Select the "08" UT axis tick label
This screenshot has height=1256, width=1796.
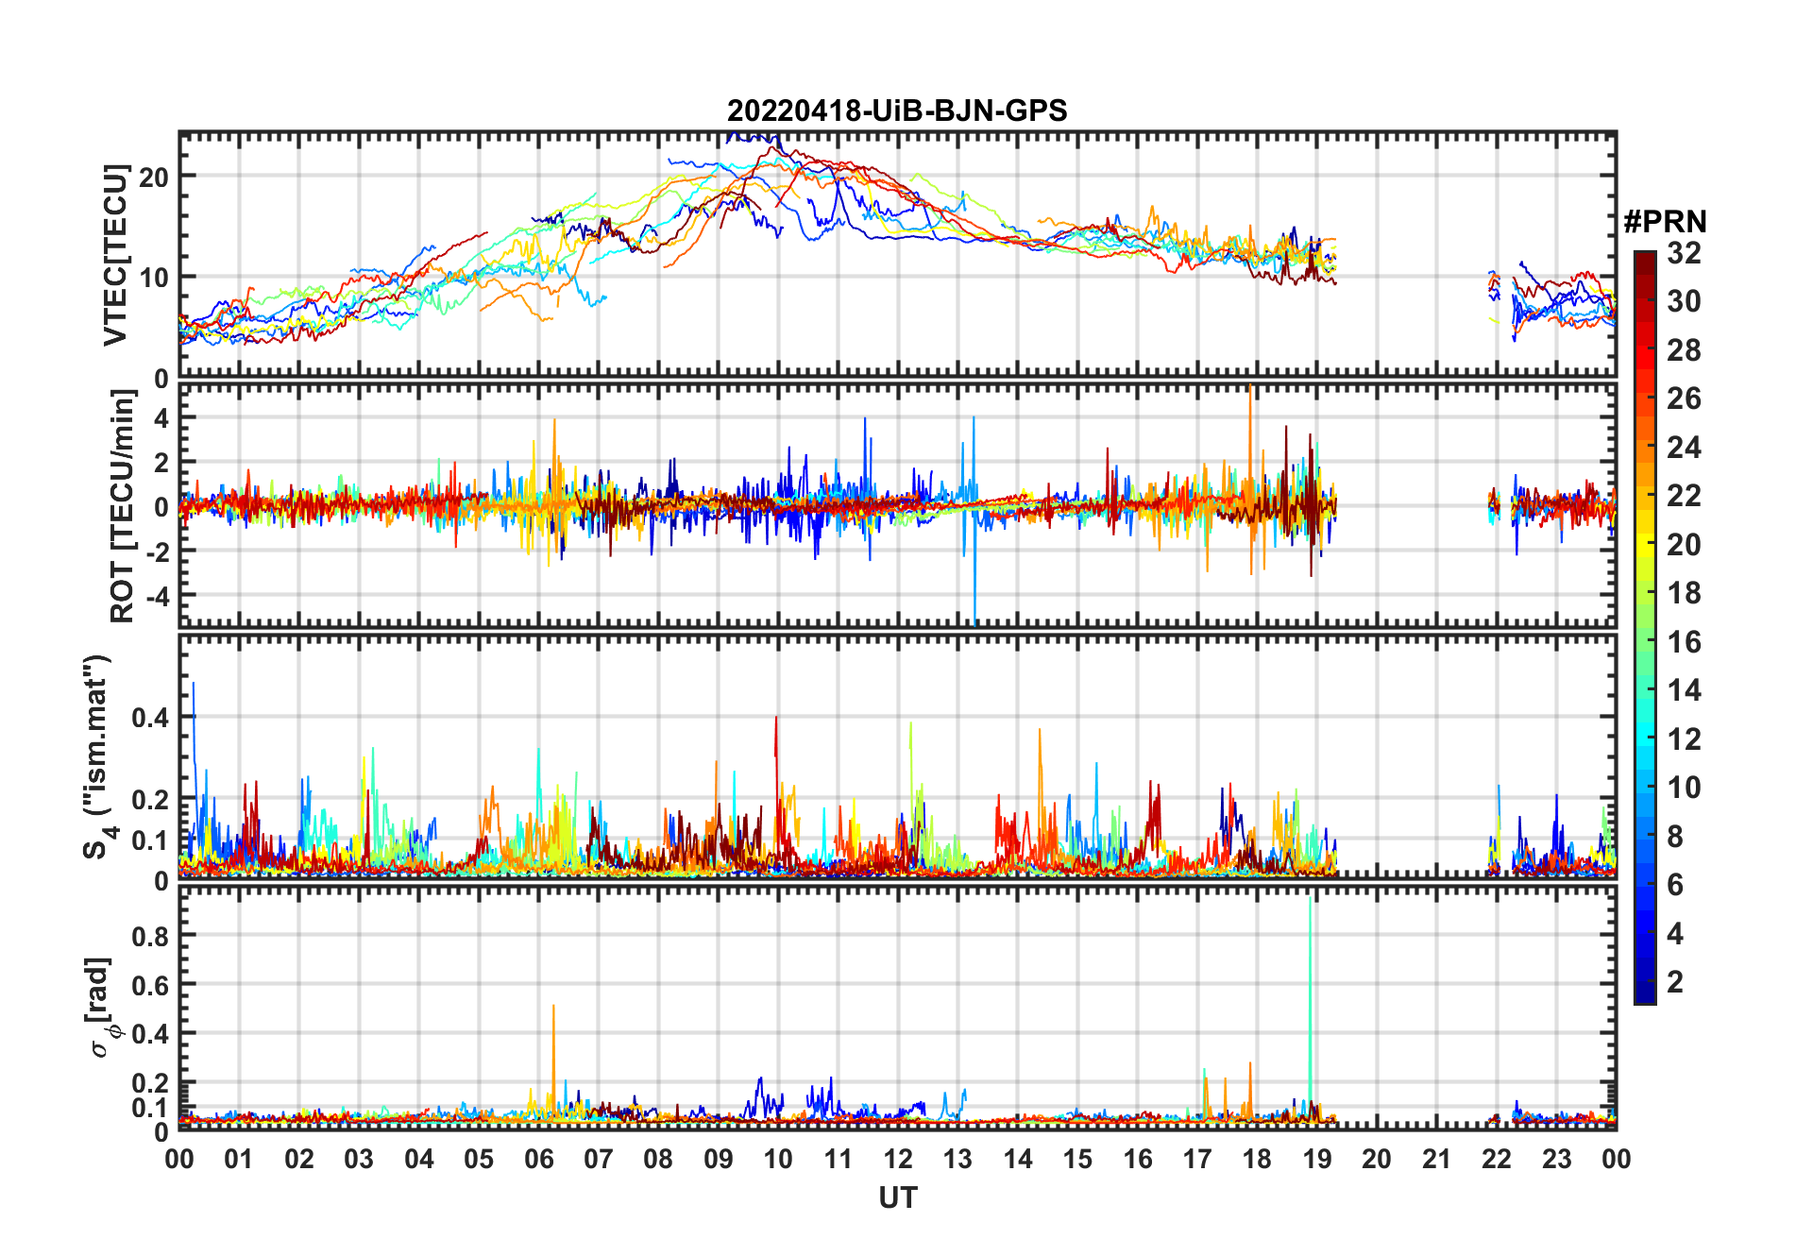pyautogui.click(x=658, y=1159)
